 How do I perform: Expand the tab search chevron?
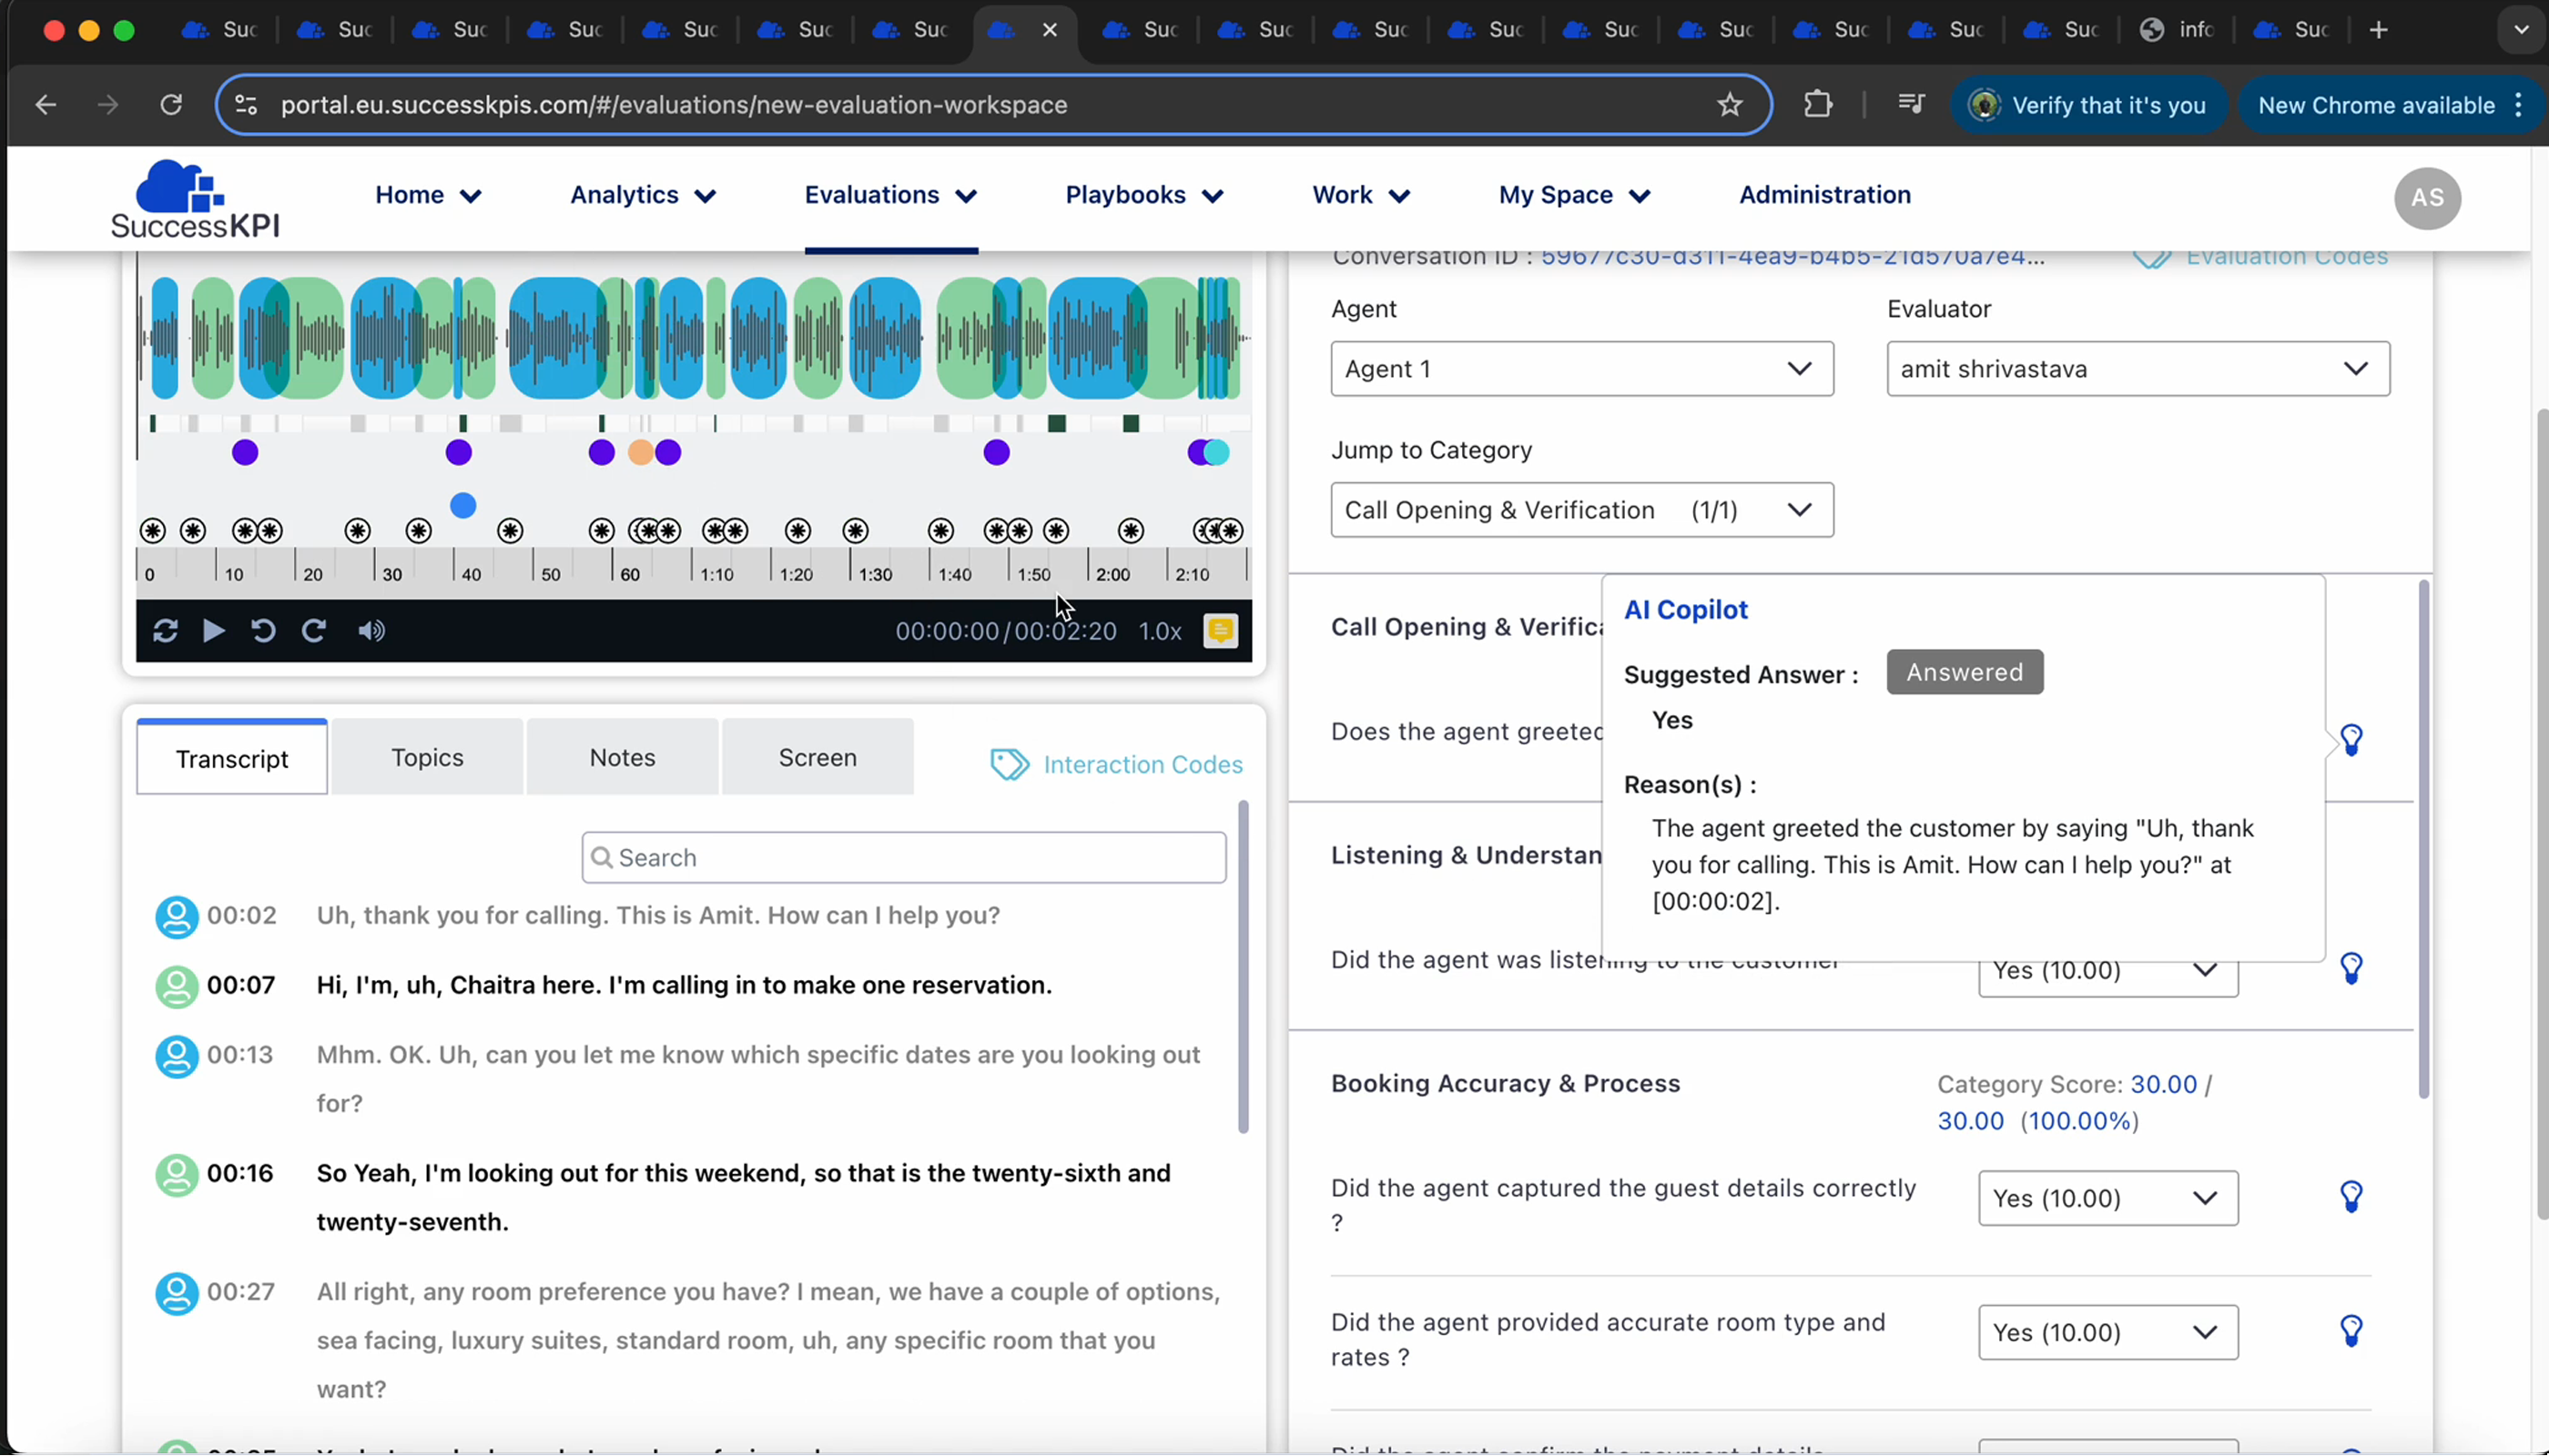click(2521, 30)
